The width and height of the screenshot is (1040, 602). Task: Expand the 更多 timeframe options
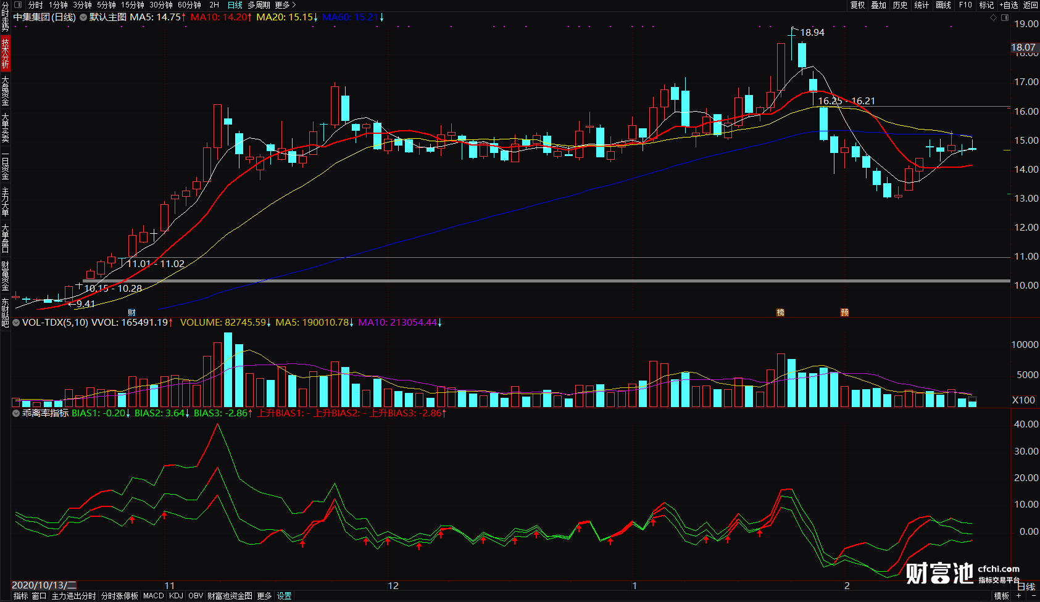(x=285, y=5)
